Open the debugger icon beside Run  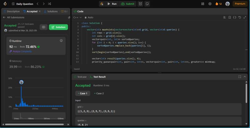pyautogui.click(x=102, y=4)
